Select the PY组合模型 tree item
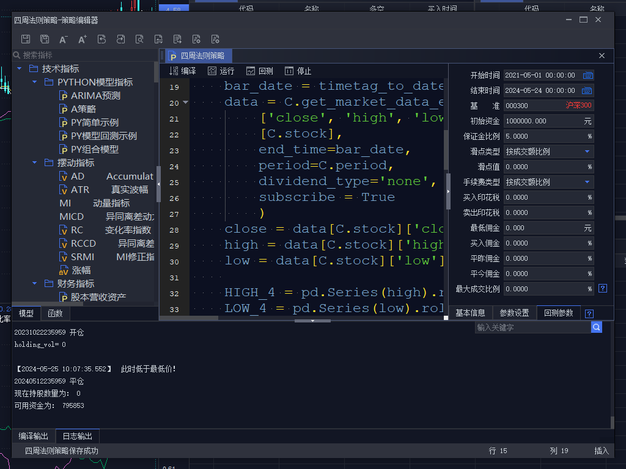Screen dimensions: 626x469 pos(89,150)
